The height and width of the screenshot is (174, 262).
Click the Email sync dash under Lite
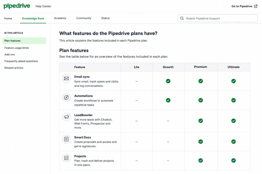click(x=137, y=81)
